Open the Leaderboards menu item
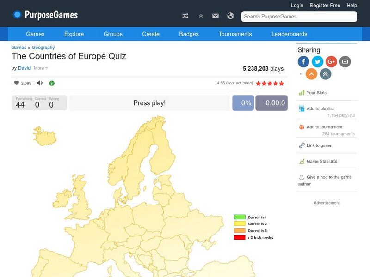 (289, 34)
